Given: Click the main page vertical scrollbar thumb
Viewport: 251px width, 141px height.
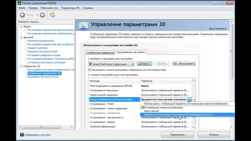Looking at the screenshot, I should [231, 51].
